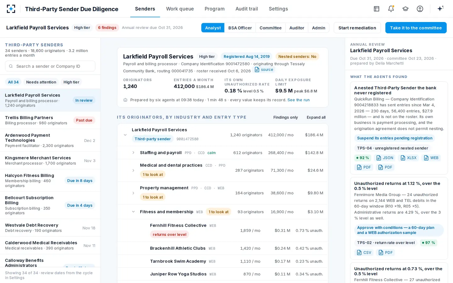The height and width of the screenshot is (283, 453).
Task: Open the graduation cap learning icon
Action: 405,9
